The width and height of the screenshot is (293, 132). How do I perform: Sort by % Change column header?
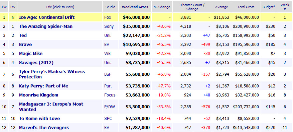pyautogui.click(x=162, y=7)
